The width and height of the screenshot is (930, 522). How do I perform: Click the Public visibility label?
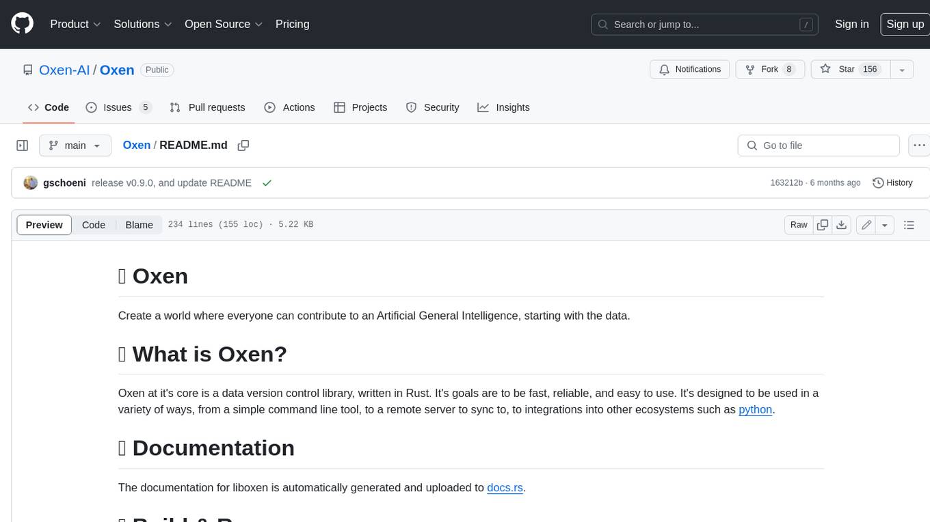pos(157,70)
